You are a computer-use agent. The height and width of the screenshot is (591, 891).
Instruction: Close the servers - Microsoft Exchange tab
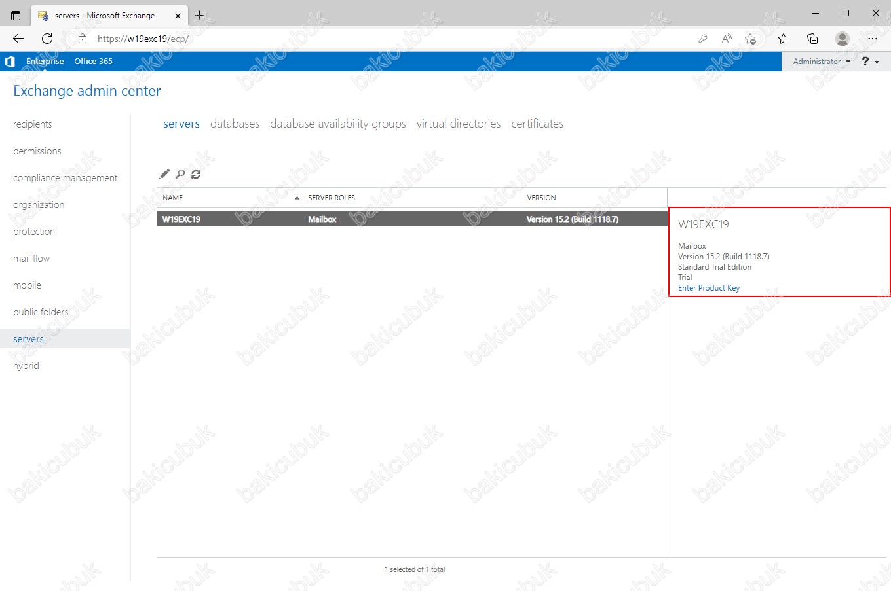(178, 16)
